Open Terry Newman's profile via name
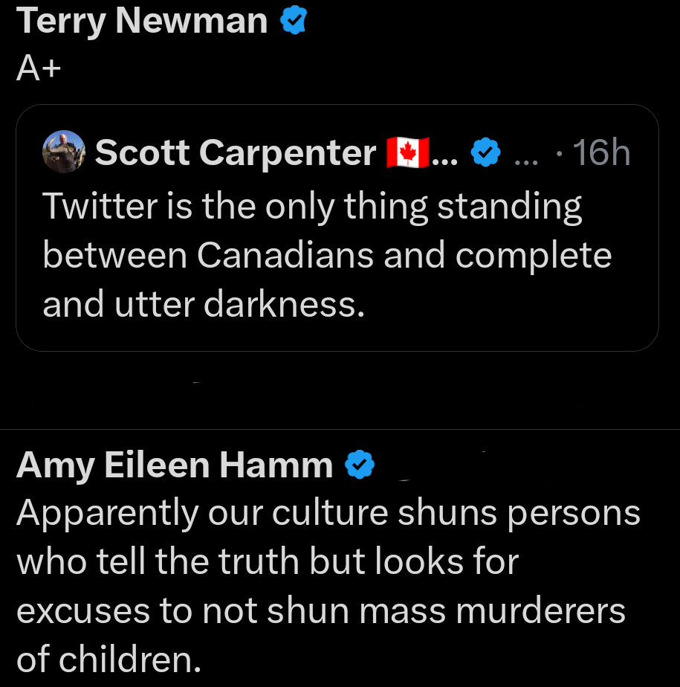The height and width of the screenshot is (687, 680). point(141,21)
